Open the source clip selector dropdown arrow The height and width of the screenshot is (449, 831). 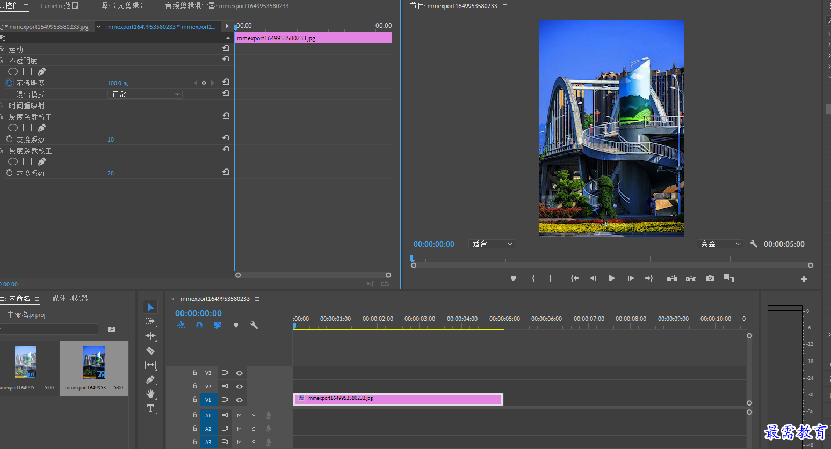[x=98, y=26]
